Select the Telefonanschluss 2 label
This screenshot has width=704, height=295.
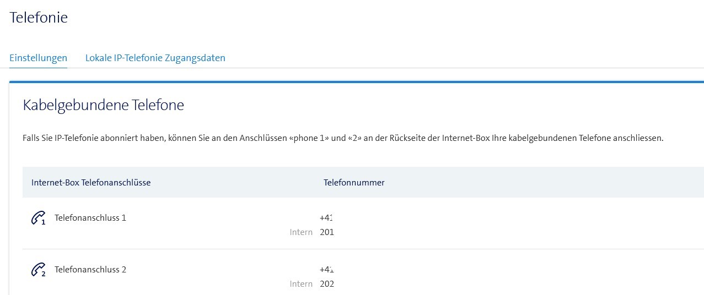point(90,270)
